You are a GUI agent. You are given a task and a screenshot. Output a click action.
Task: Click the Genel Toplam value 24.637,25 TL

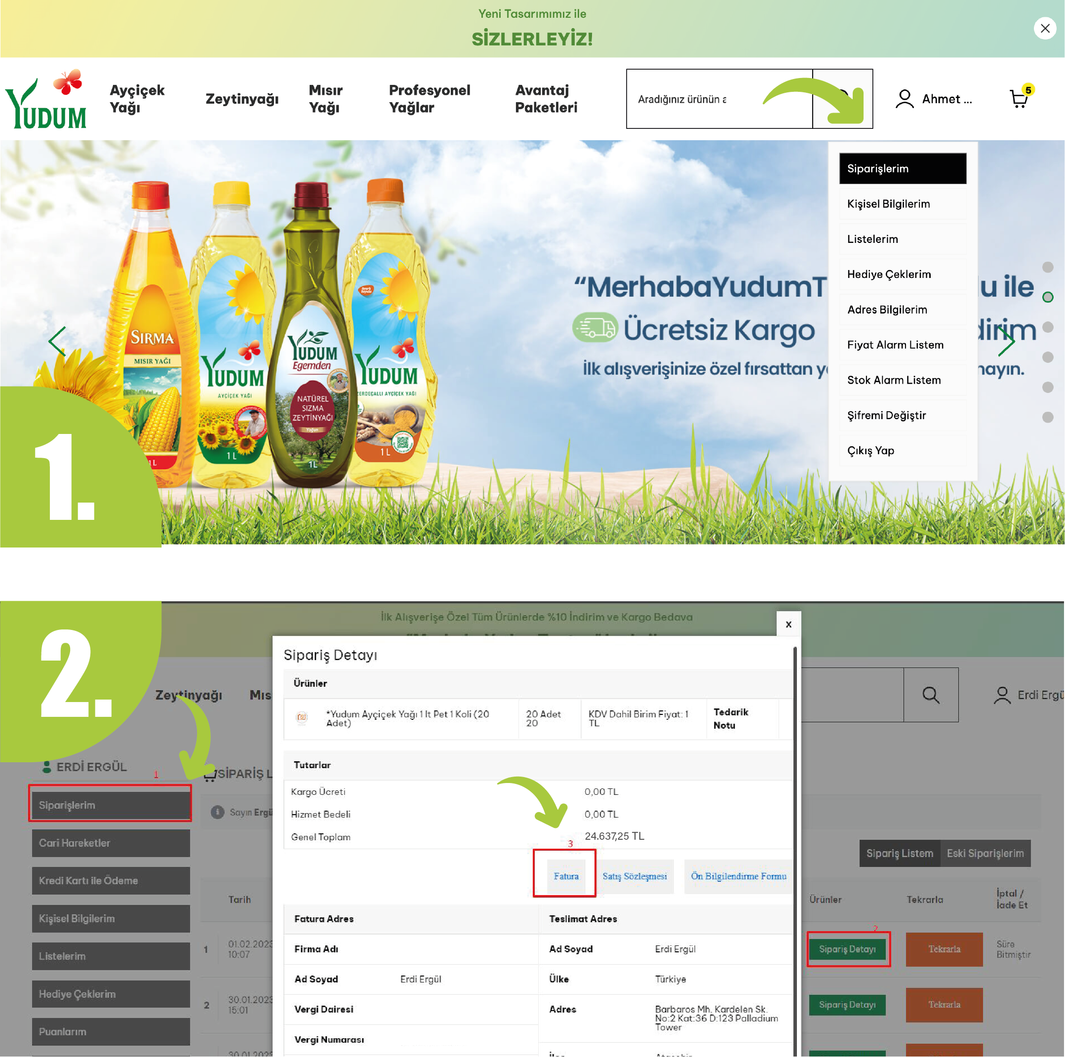(615, 836)
